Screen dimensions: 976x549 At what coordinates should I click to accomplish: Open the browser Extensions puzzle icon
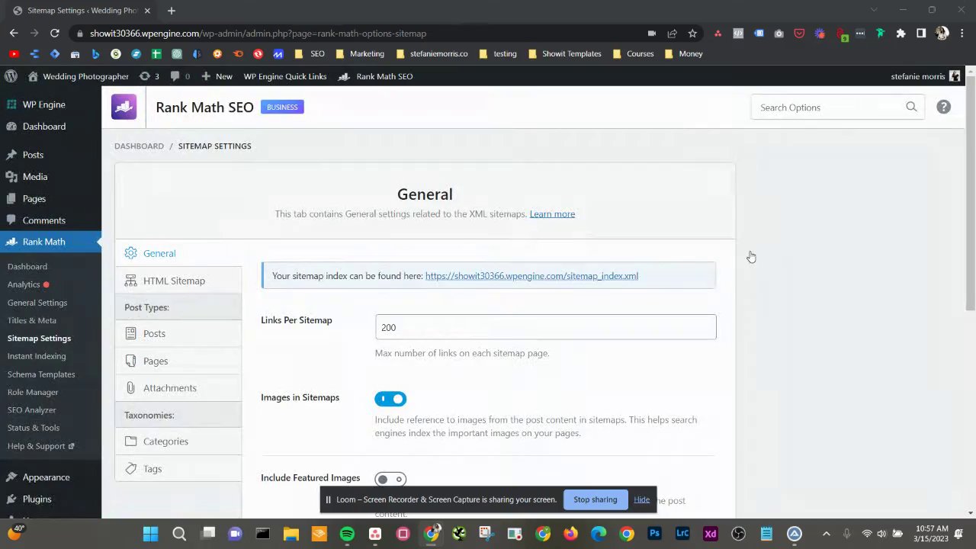(x=901, y=33)
